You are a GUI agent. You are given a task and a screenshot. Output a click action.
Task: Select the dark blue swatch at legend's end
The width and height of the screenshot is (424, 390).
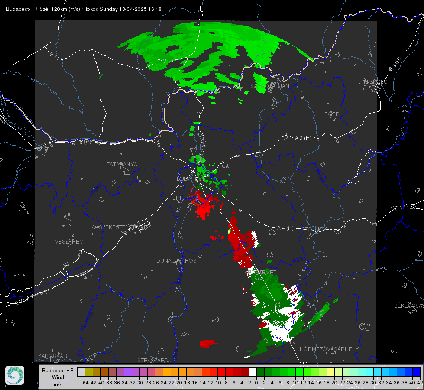coord(417,372)
